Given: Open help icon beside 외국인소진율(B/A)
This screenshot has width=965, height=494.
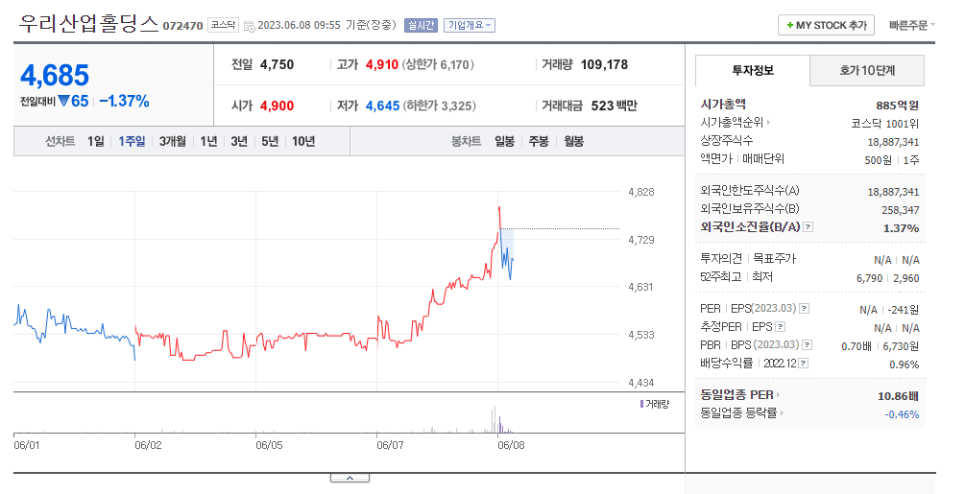Looking at the screenshot, I should click(808, 227).
